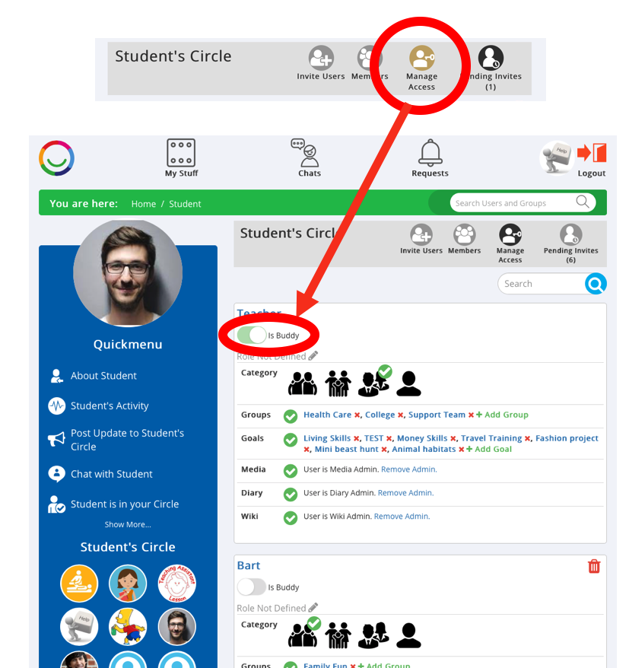Click the Help key figure icon
This screenshot has height=668, width=629.
556,157
